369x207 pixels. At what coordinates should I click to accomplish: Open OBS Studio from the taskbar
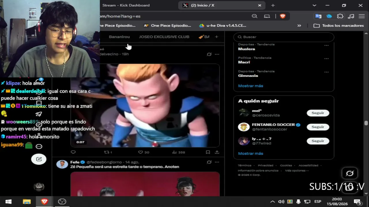(62, 202)
